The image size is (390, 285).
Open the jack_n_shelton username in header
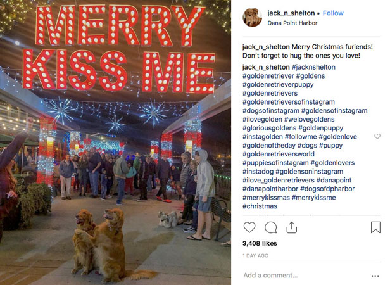coord(291,13)
